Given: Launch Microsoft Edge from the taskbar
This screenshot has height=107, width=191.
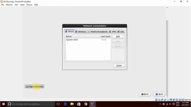Looking at the screenshot, I should coord(65,104).
